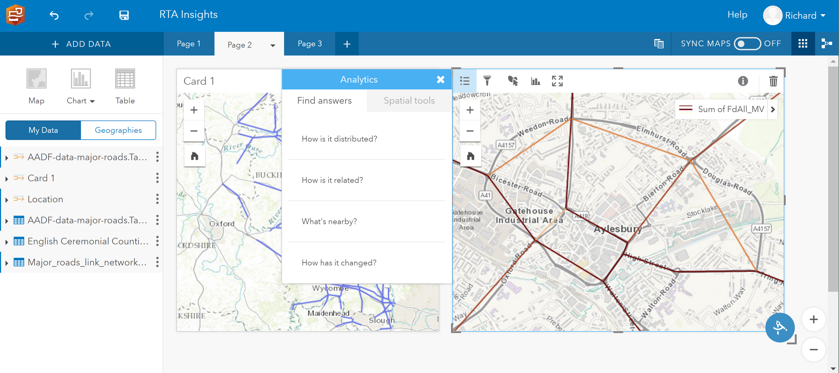Toggle the SYNC MAPS switch
839x373 pixels.
[747, 44]
